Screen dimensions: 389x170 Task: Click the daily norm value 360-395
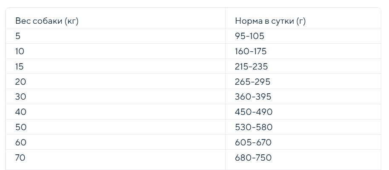tap(253, 97)
